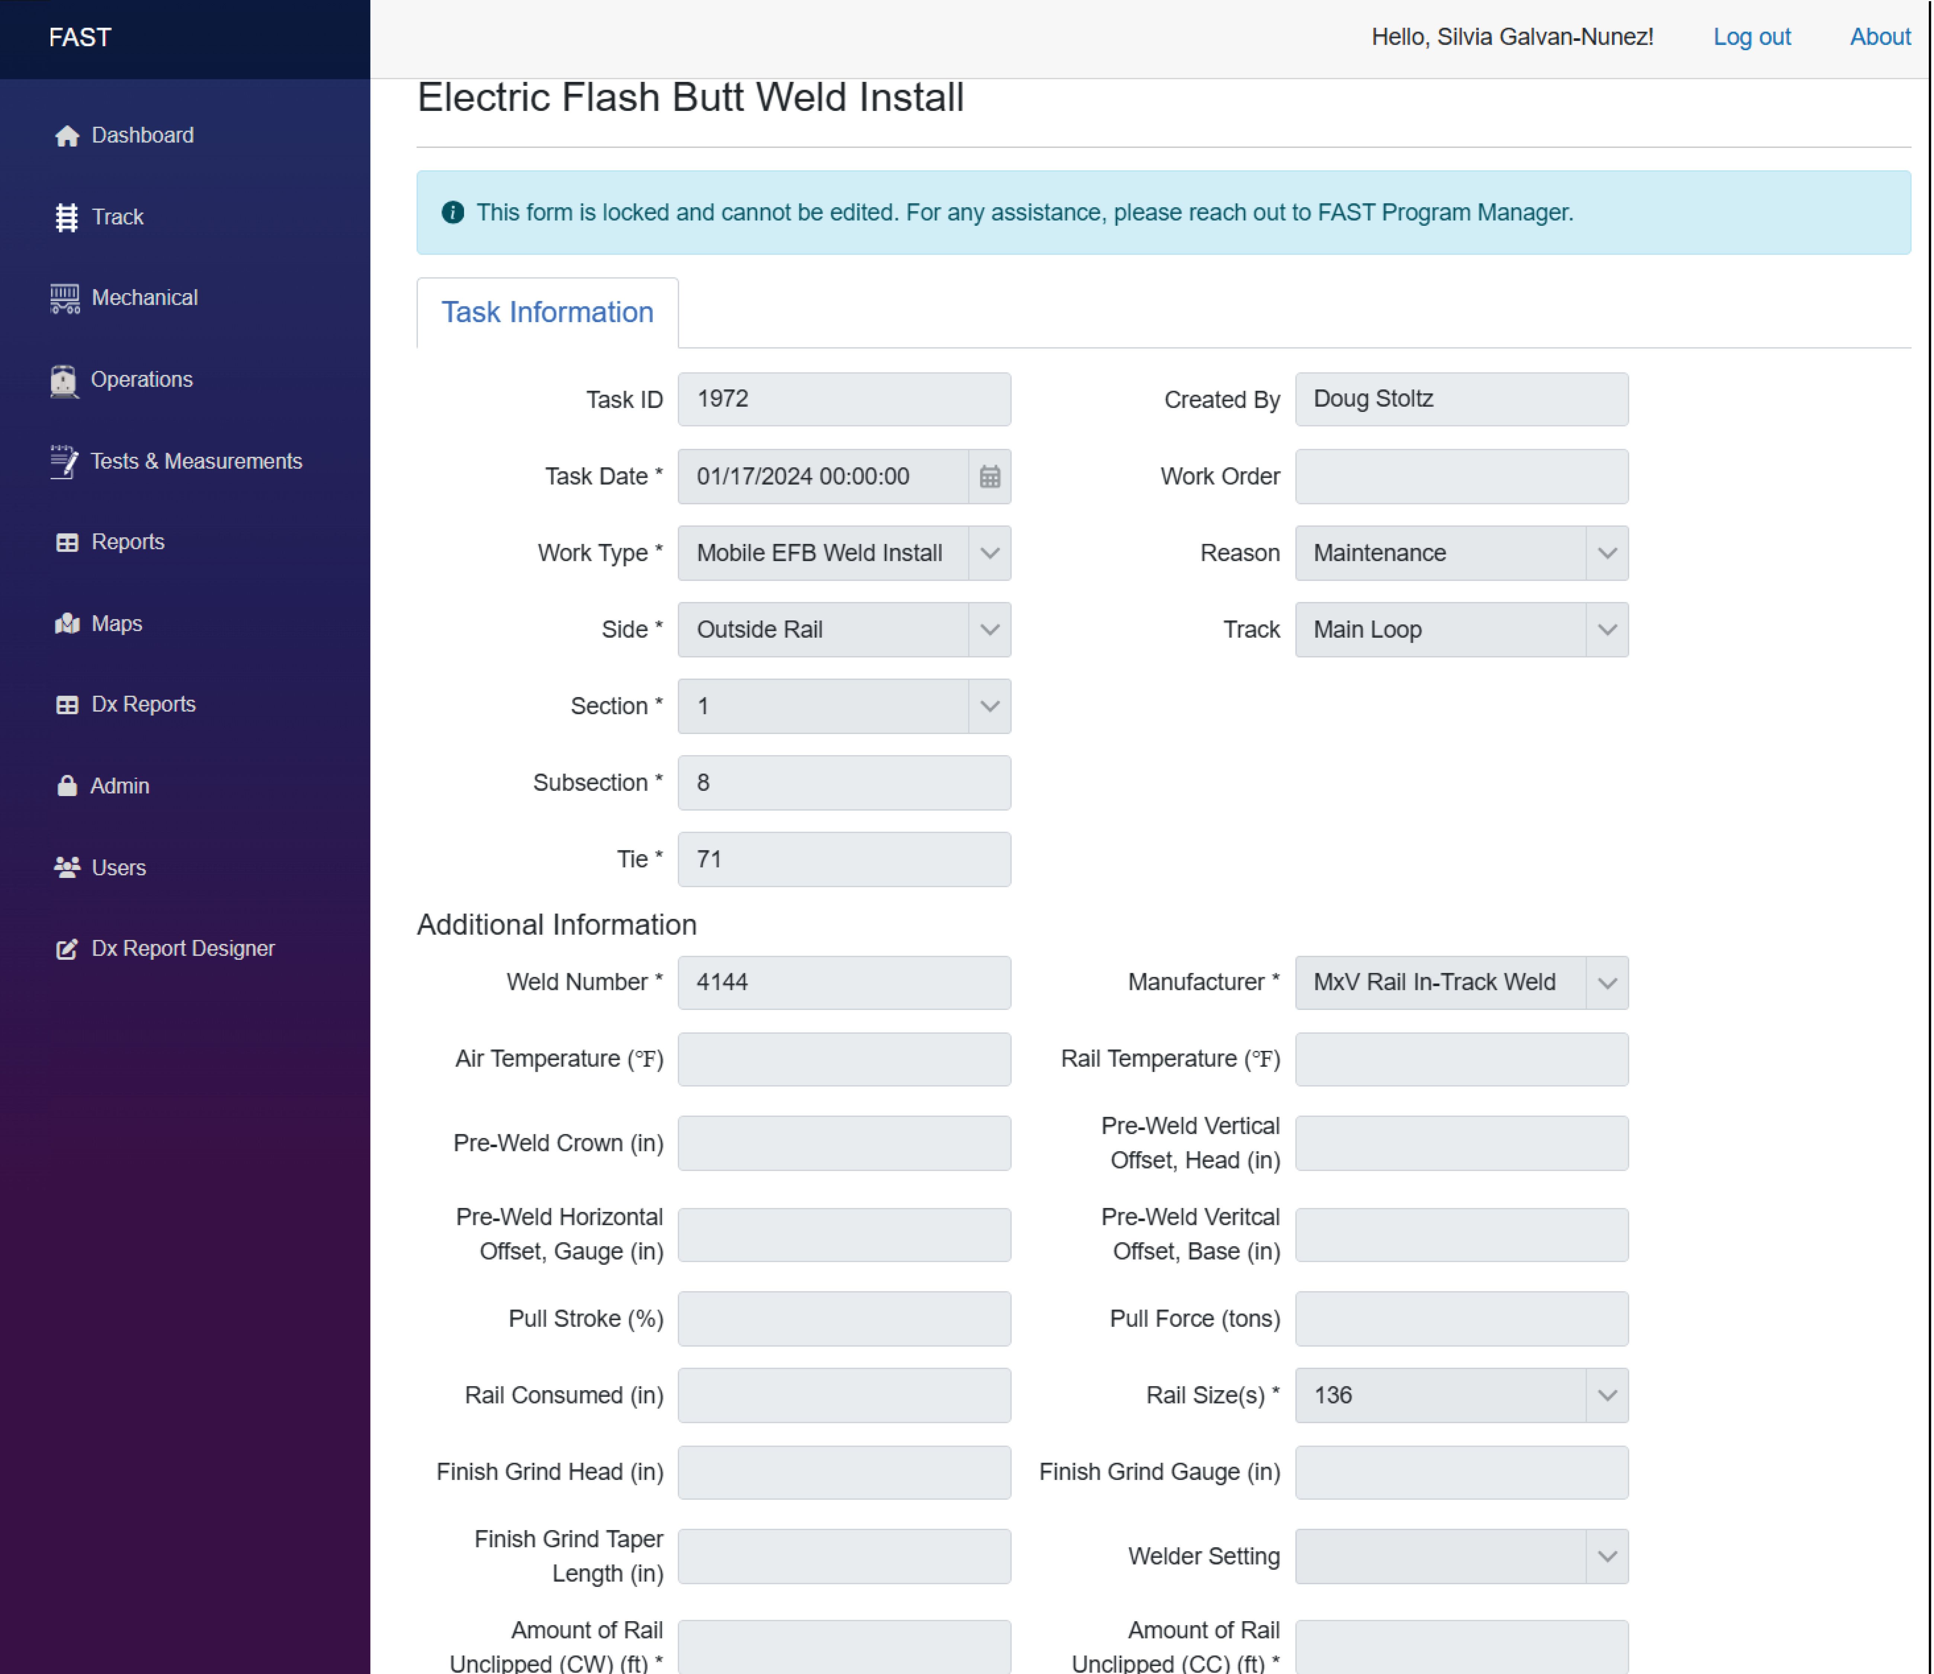Click the 'Electric Flash Butt Weld Install' title
Image resolution: width=1934 pixels, height=1674 pixels.
(x=690, y=98)
